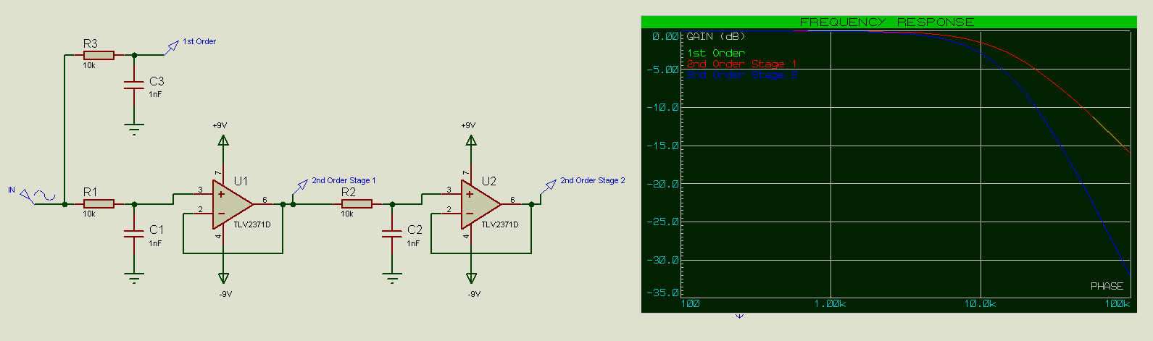Click the '-35.0' gain axis value
Viewport: 1153px width, 341px height.
click(663, 292)
